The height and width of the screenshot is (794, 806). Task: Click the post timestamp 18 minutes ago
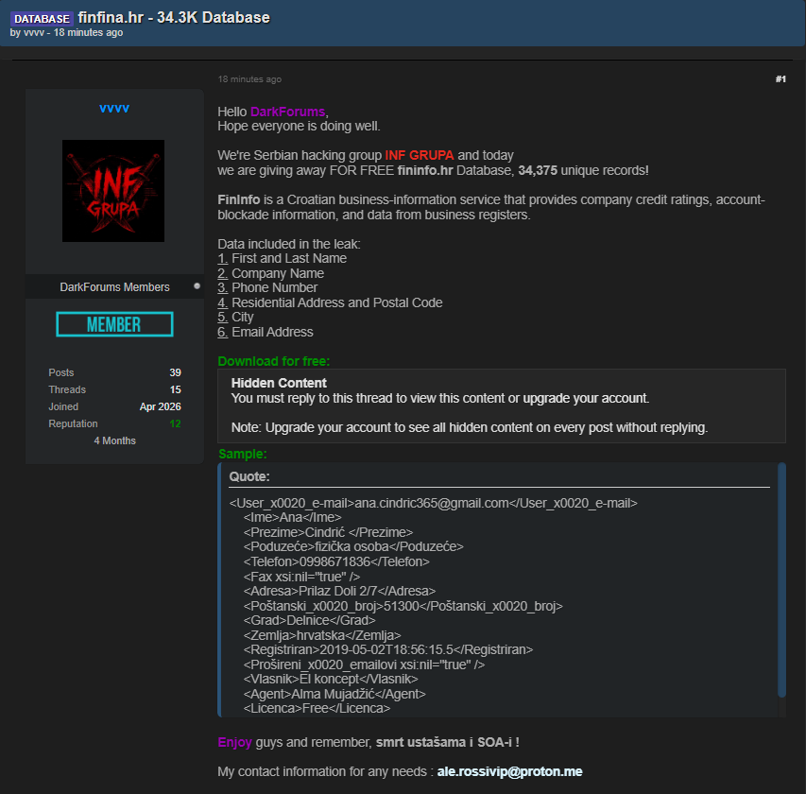249,79
